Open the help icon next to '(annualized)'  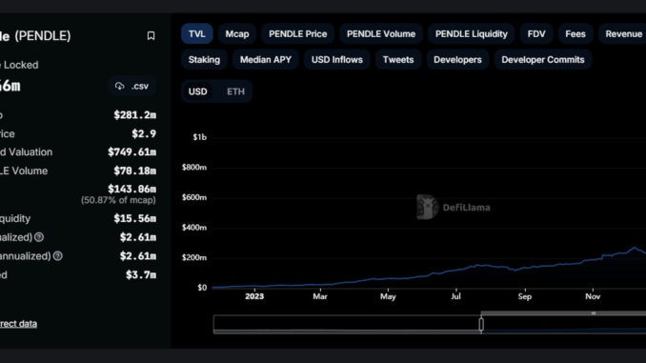58,256
